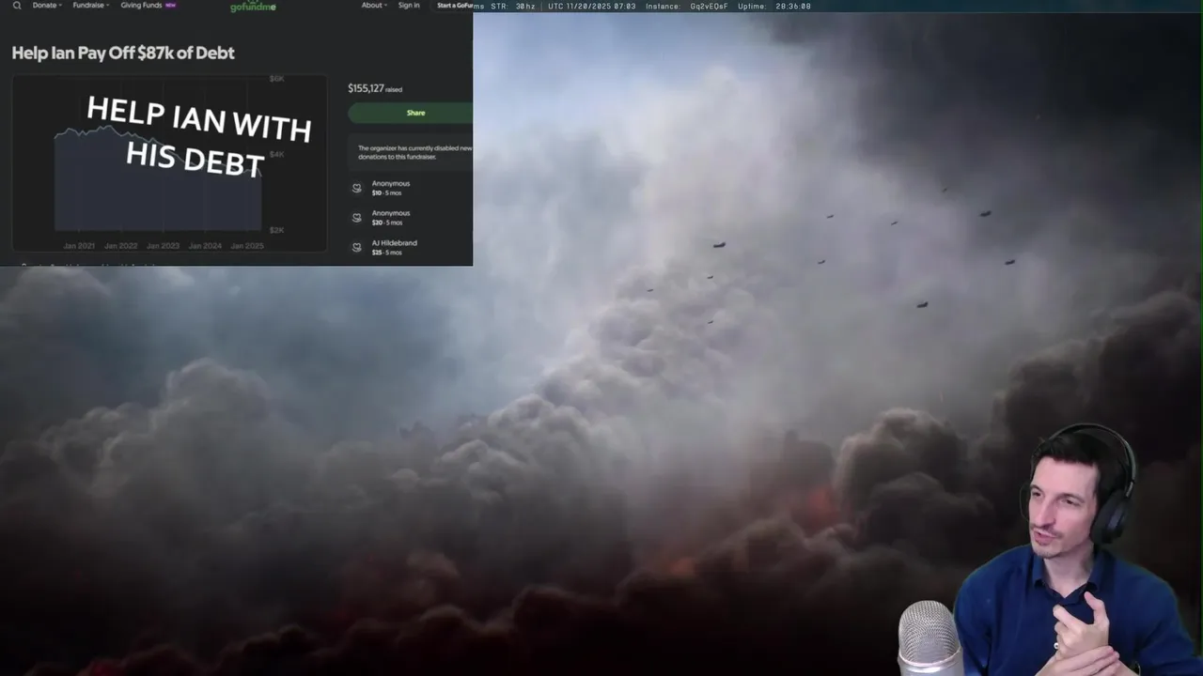Click the STR 30hz status readout
Viewport: 1203px width, 676px height.
[x=515, y=6]
